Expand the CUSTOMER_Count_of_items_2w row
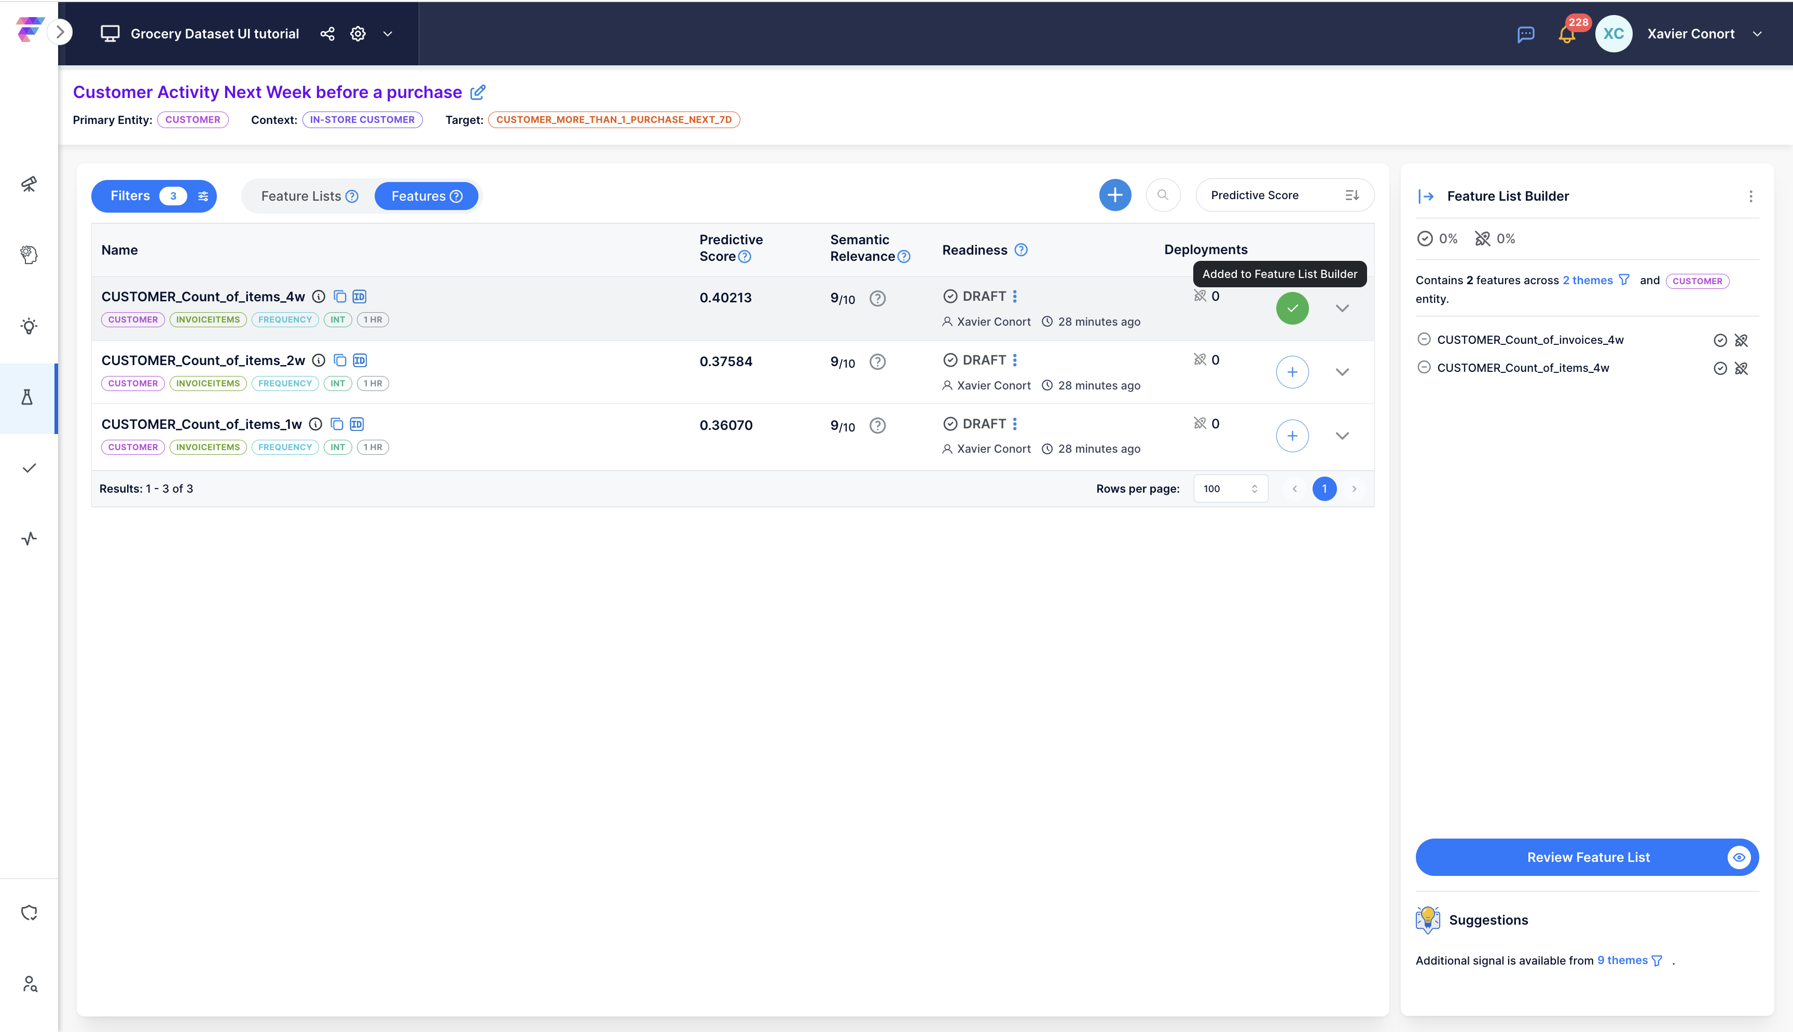1793x1032 pixels. click(x=1342, y=372)
